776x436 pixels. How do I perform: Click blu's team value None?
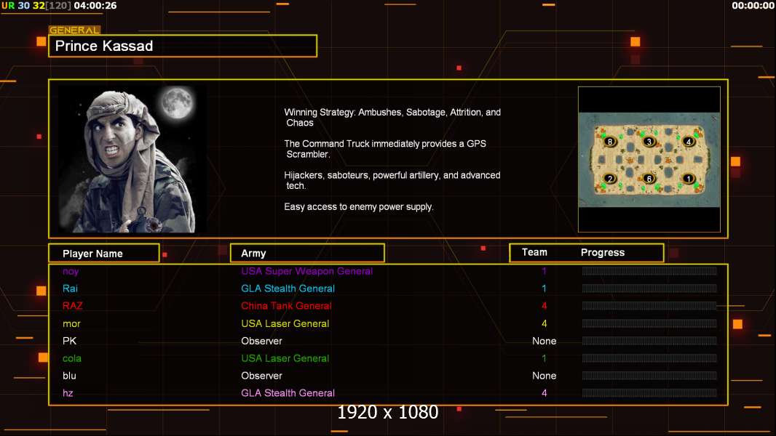pyautogui.click(x=544, y=376)
